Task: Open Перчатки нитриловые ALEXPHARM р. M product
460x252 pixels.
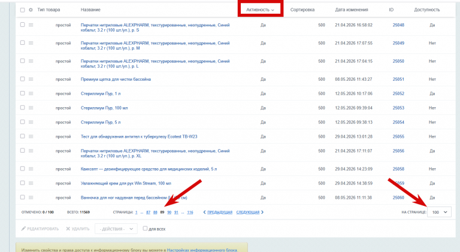Action: 155,45
